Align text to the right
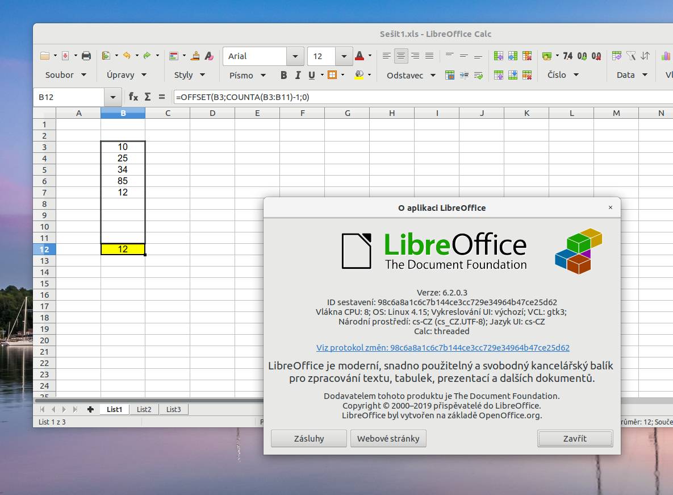Screen dimensions: 673x495 (x=415, y=56)
